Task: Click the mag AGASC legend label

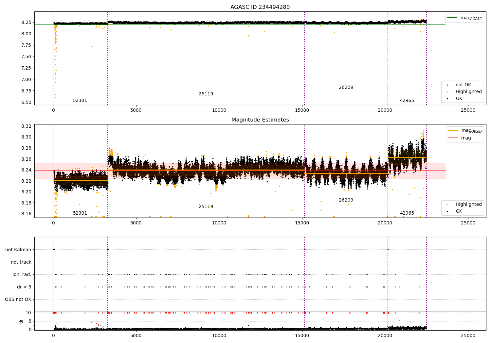Action: (x=471, y=18)
